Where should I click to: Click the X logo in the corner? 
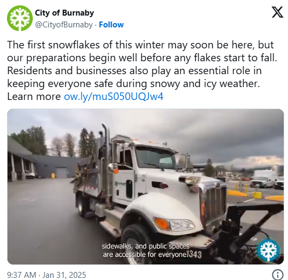[x=277, y=12]
